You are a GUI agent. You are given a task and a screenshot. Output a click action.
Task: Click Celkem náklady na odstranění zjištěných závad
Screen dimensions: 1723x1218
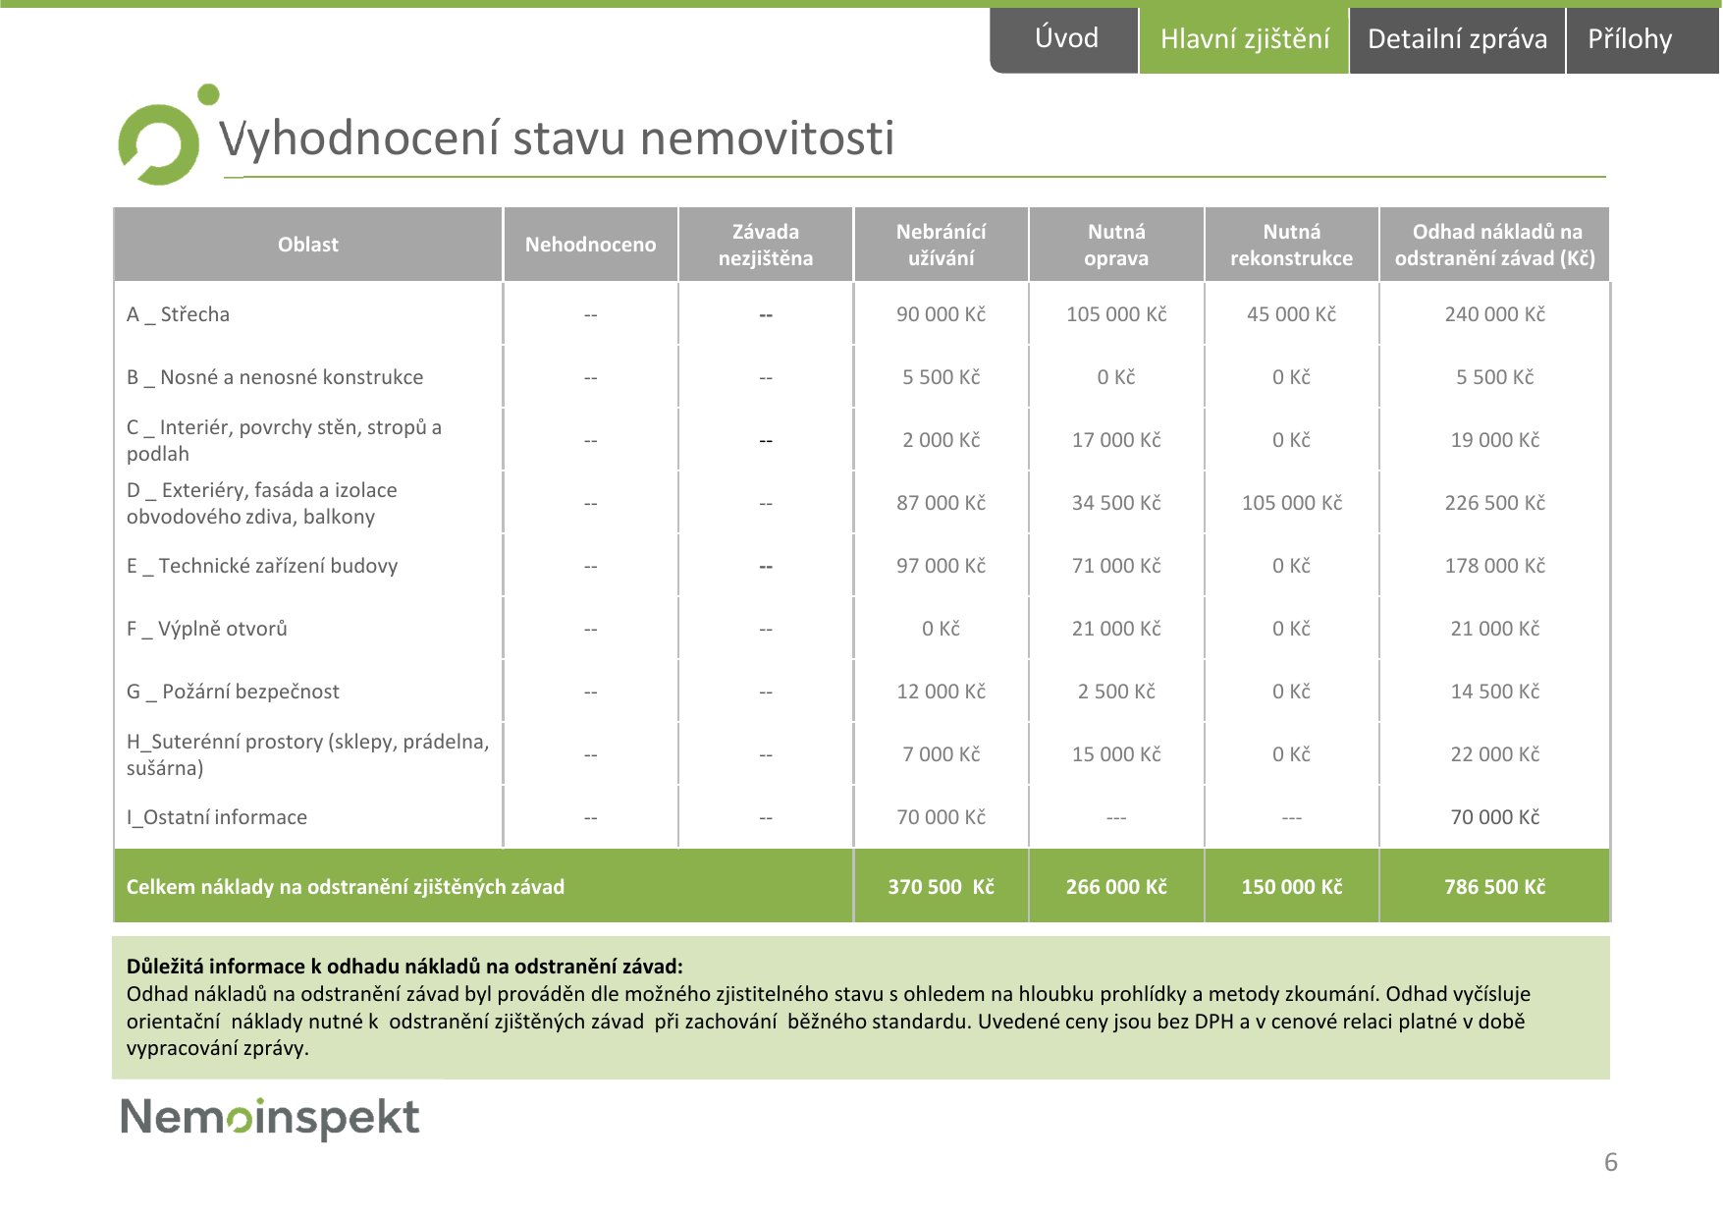tap(346, 887)
